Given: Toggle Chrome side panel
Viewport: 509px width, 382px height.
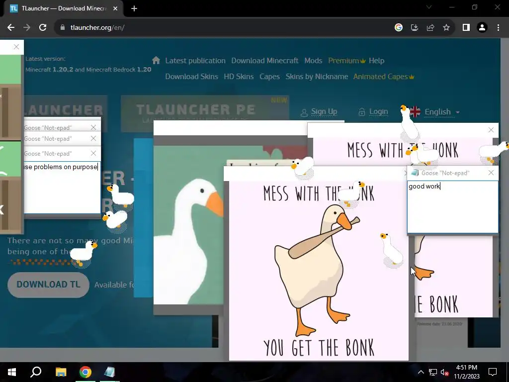Looking at the screenshot, I should click(466, 28).
